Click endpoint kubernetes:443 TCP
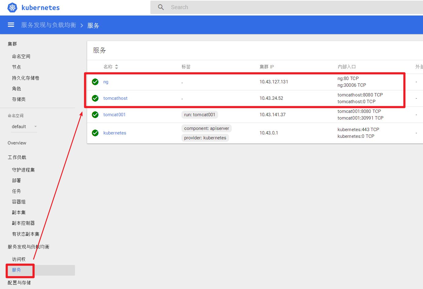The width and height of the screenshot is (423, 289). click(x=358, y=130)
